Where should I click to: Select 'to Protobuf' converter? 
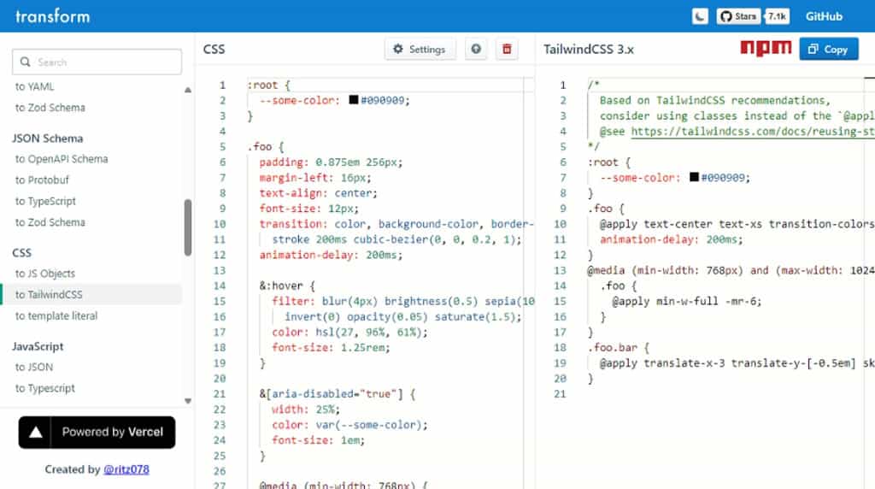pos(42,180)
